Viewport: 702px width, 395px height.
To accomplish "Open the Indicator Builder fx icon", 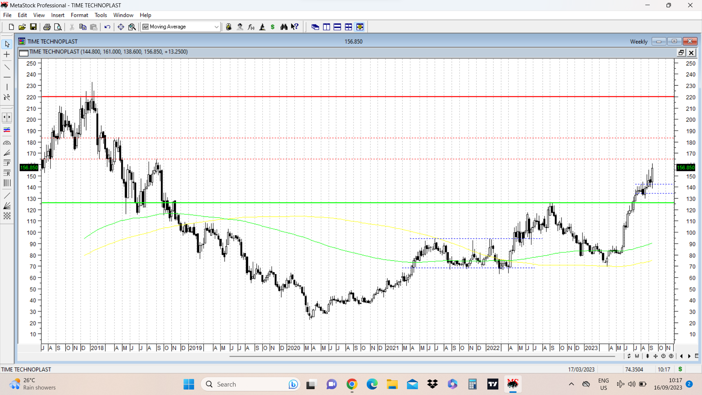I will 251,27.
